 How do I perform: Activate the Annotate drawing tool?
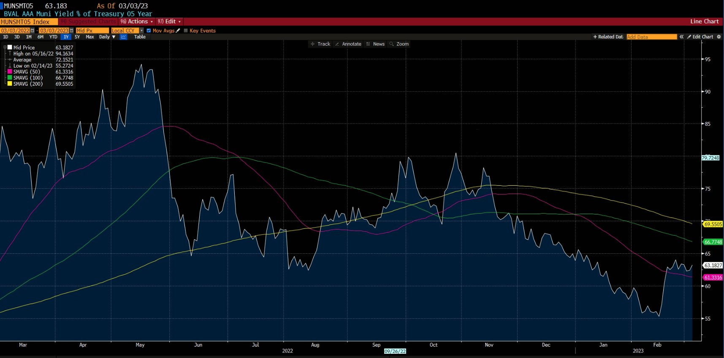(x=348, y=44)
